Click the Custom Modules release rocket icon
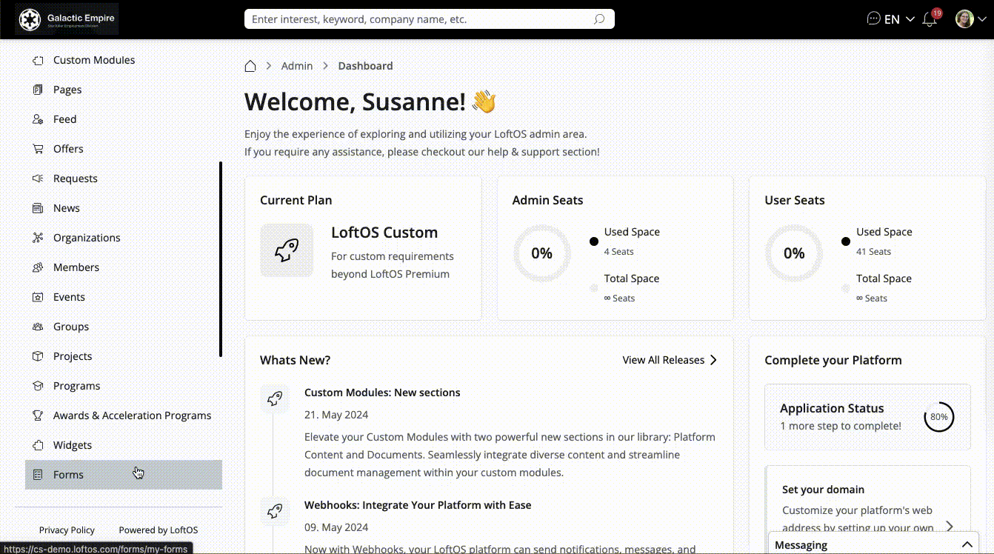Viewport: 994px width, 554px height. coord(275,398)
